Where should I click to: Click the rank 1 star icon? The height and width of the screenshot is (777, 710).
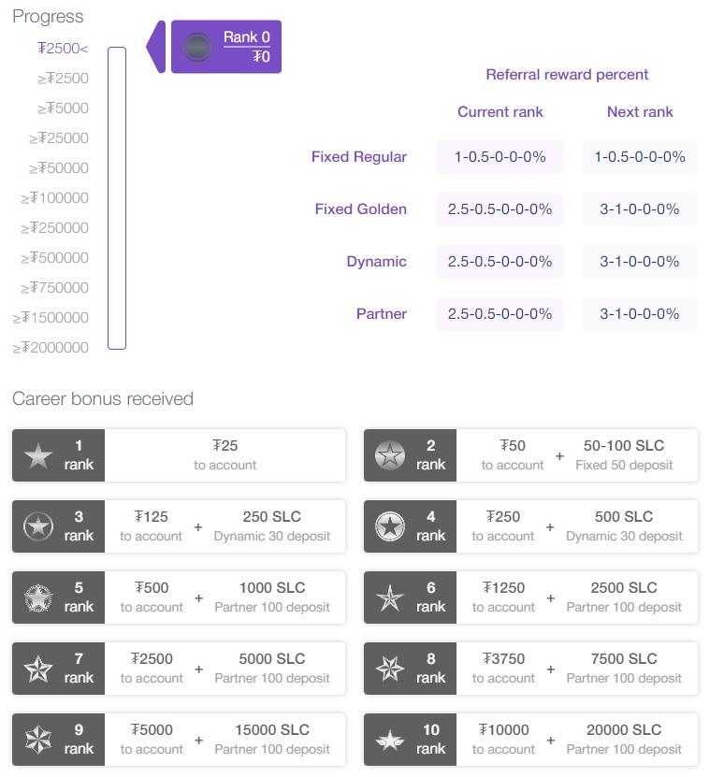tap(38, 455)
